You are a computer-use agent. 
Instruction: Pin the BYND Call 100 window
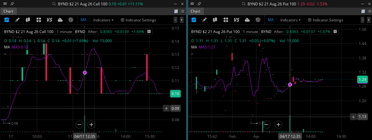coord(12,4)
